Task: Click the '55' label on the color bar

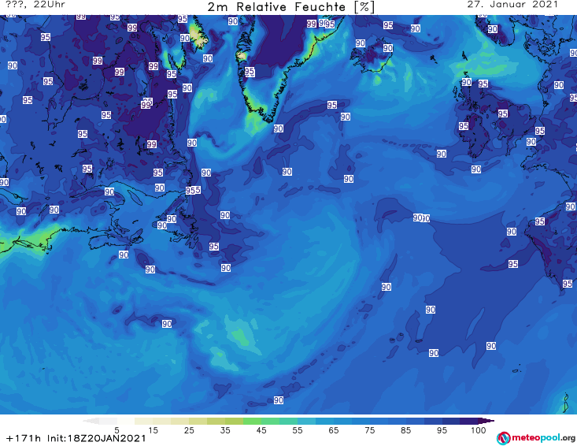Action: point(298,430)
